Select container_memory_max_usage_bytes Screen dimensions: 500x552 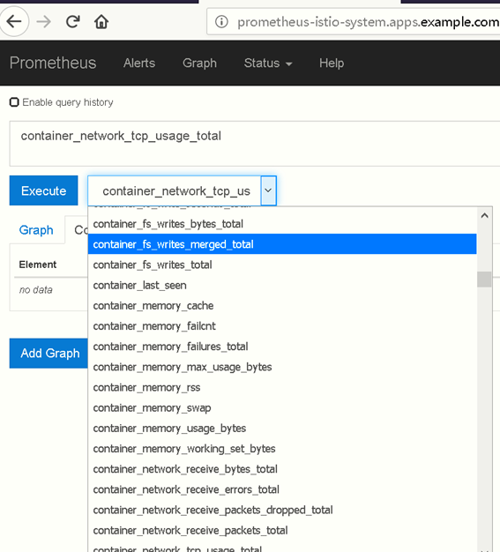click(282, 367)
